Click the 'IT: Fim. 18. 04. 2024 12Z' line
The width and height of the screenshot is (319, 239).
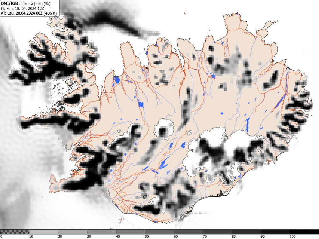(x=22, y=9)
